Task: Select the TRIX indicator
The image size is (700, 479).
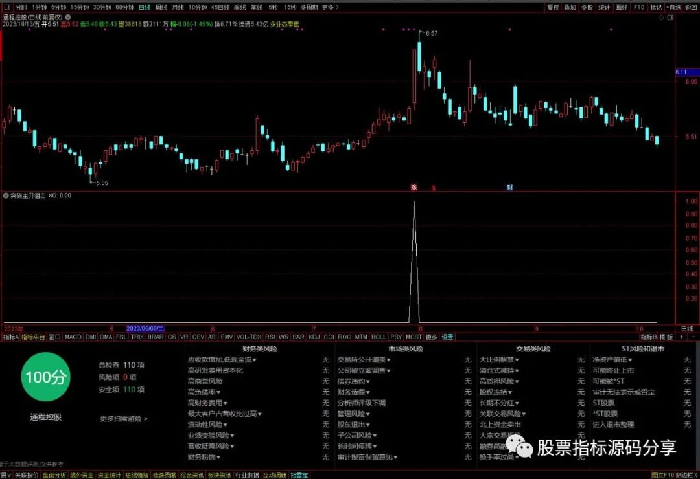Action: coord(137,337)
